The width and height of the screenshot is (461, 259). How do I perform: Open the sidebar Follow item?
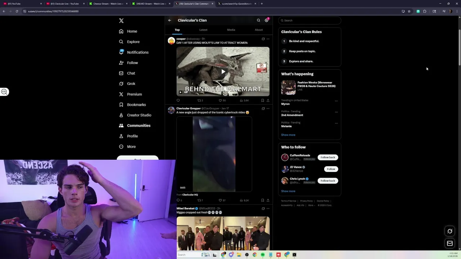(129, 63)
